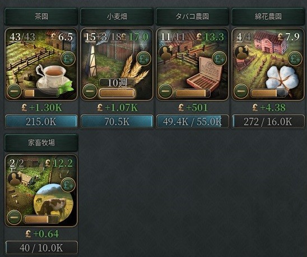Image resolution: width=307 pixels, height=257 pixels.
Task: Open the タバコ農園 header button
Action: coord(192,16)
